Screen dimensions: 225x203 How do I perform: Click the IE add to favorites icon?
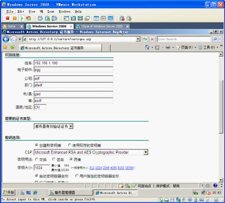(x=13, y=47)
